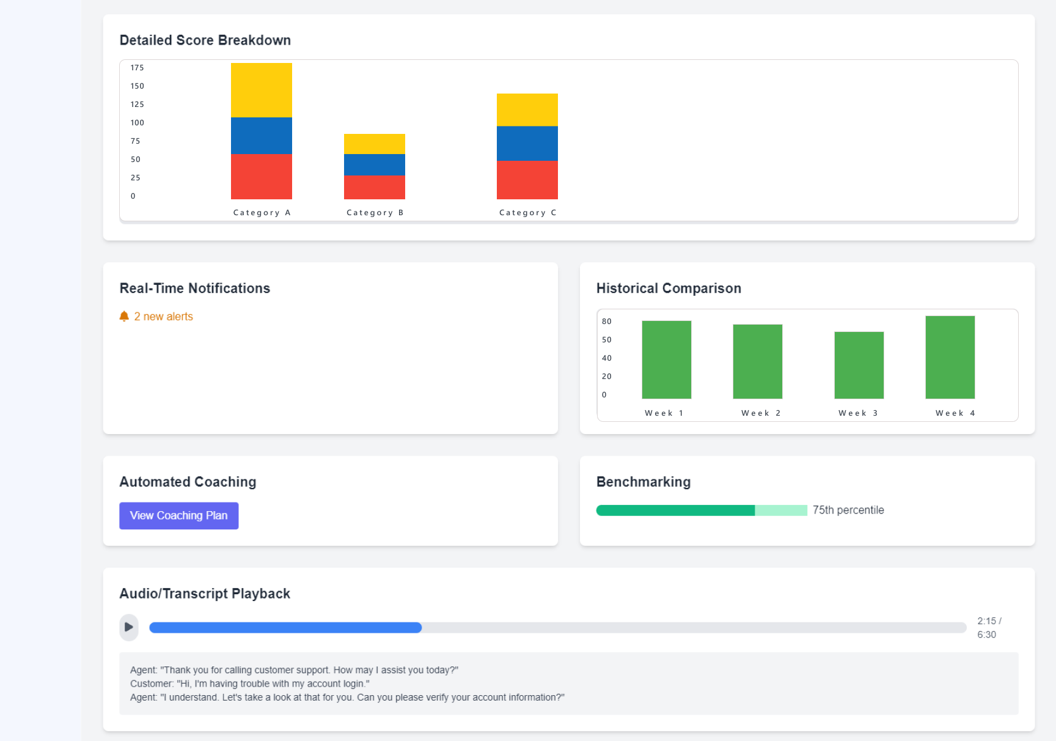Image resolution: width=1056 pixels, height=741 pixels.
Task: Click the View Coaching Plan button
Action: click(178, 516)
